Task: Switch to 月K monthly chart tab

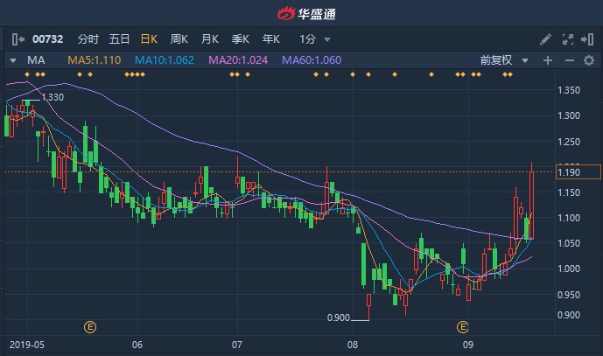Action: [x=210, y=39]
